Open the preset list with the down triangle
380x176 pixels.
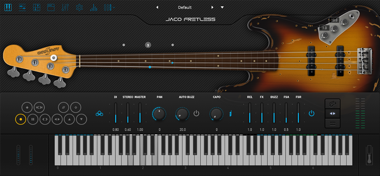coord(222,8)
